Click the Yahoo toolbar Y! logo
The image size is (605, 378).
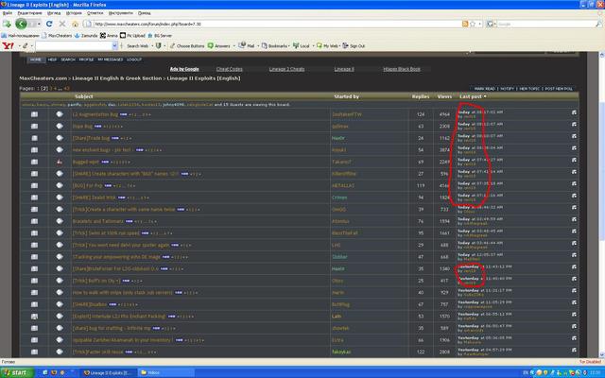tap(9, 45)
